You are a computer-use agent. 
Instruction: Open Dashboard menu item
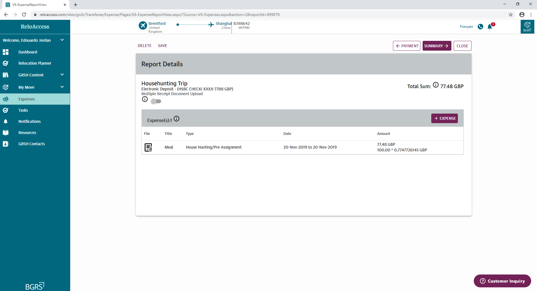click(x=28, y=52)
